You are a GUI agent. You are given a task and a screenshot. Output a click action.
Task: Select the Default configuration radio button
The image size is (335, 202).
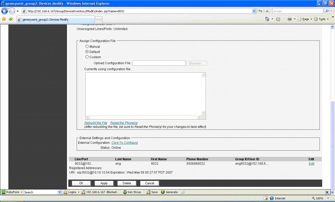pyautogui.click(x=87, y=52)
